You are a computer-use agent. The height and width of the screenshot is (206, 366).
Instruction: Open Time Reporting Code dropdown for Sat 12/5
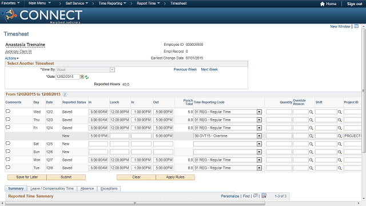point(259,144)
